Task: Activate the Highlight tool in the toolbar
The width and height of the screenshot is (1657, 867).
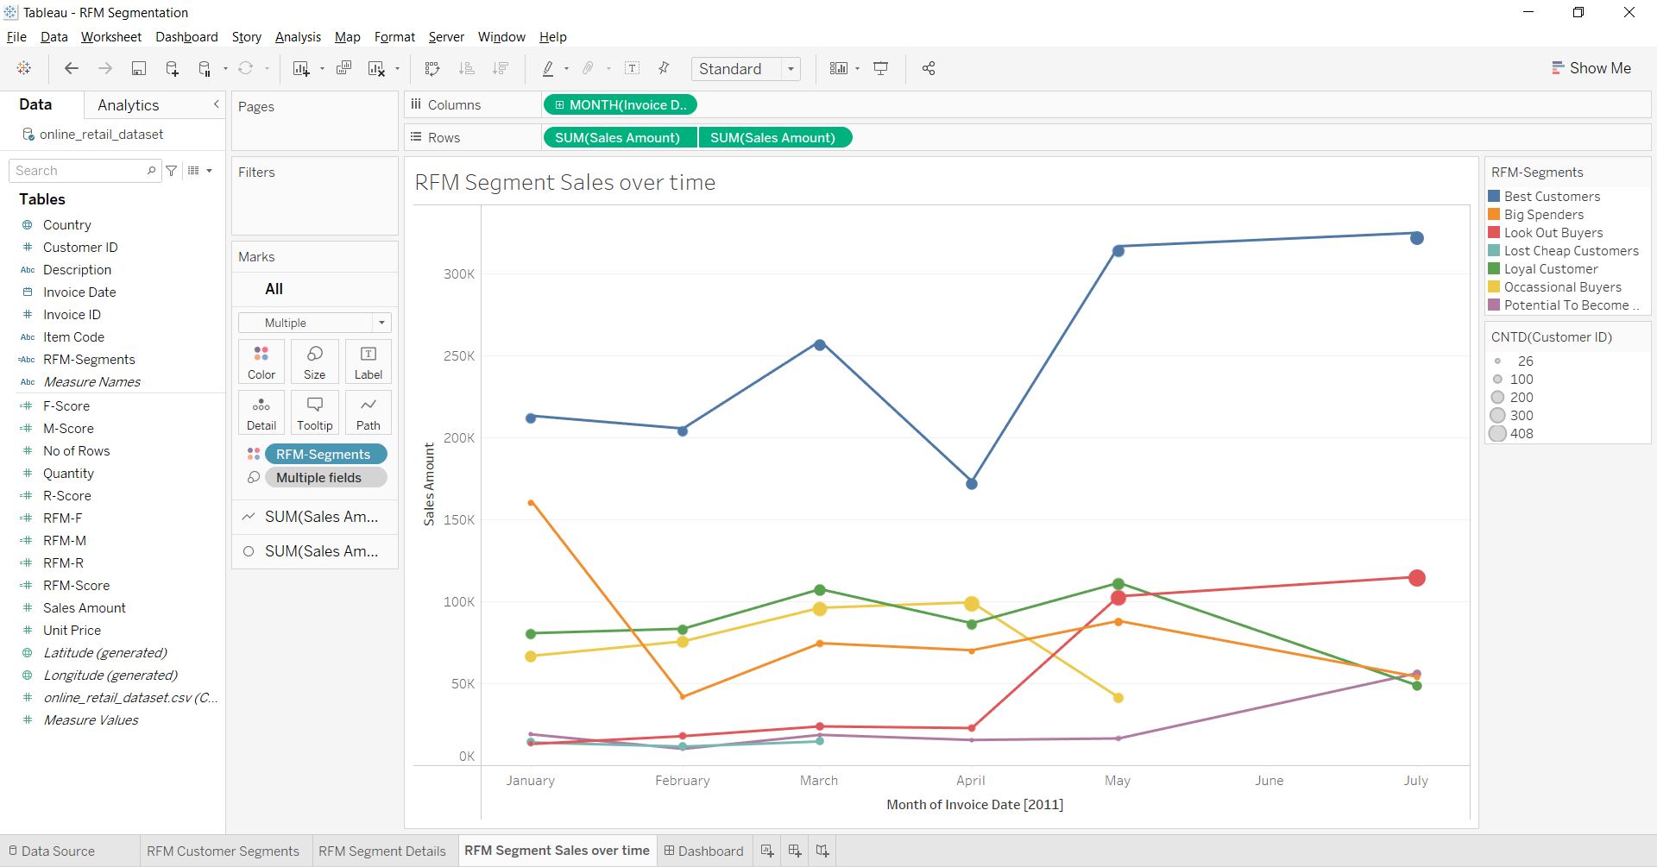Action: coord(548,68)
